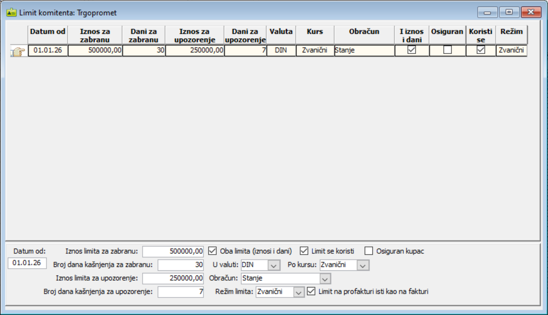Click the 'Dani za upozorenje' column header
This screenshot has width=548, height=315.
[245, 35]
